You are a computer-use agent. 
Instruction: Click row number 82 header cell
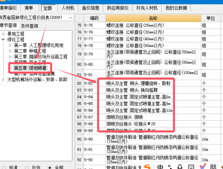[x=79, y=83]
